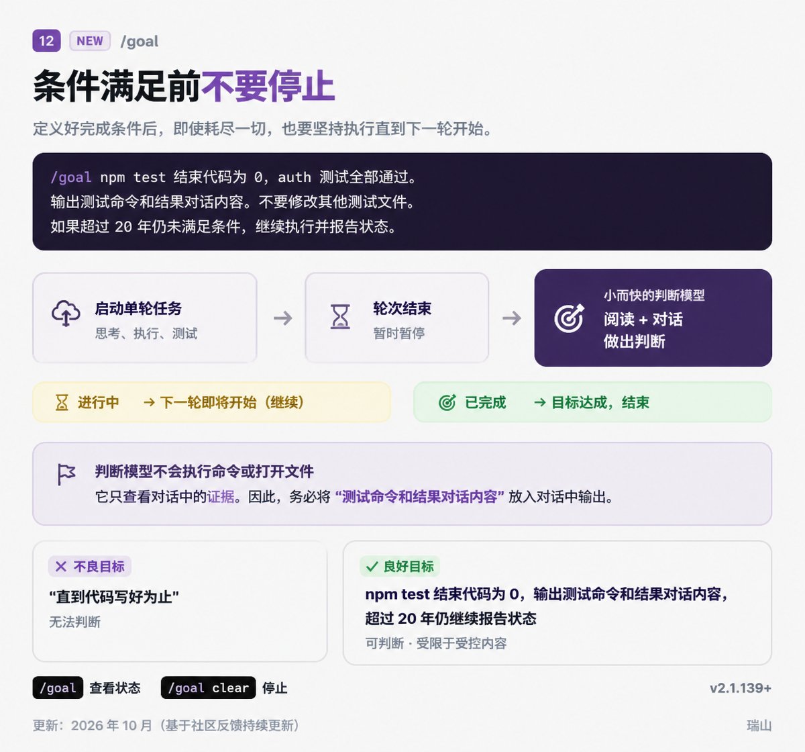Click the NEW label badge
Image resolution: width=805 pixels, height=752 pixels.
pos(89,41)
